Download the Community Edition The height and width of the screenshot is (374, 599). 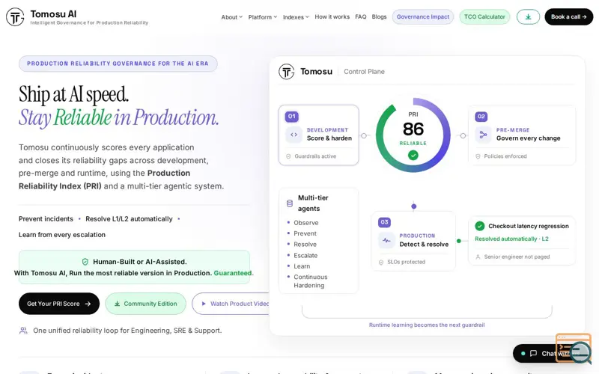(x=145, y=304)
